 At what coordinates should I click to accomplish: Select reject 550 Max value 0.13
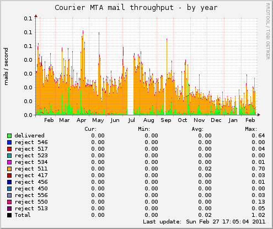click(258, 202)
